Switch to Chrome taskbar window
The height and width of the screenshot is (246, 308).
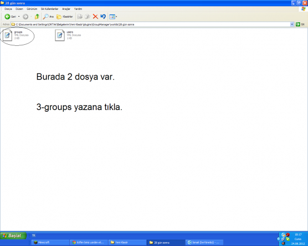point(89,243)
